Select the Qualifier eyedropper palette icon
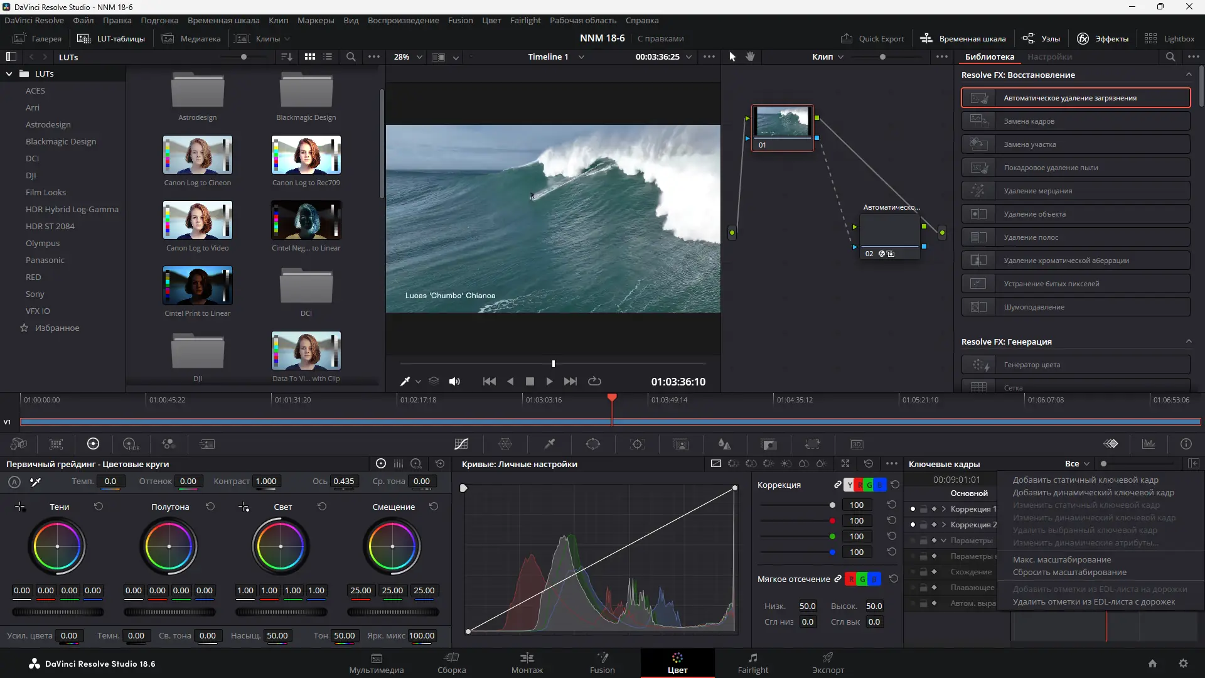 (x=549, y=444)
